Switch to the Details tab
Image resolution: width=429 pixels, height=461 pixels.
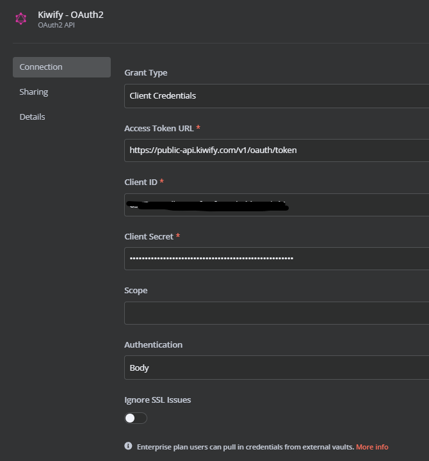pos(32,117)
